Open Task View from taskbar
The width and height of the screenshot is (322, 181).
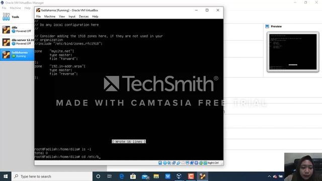coord(110,176)
